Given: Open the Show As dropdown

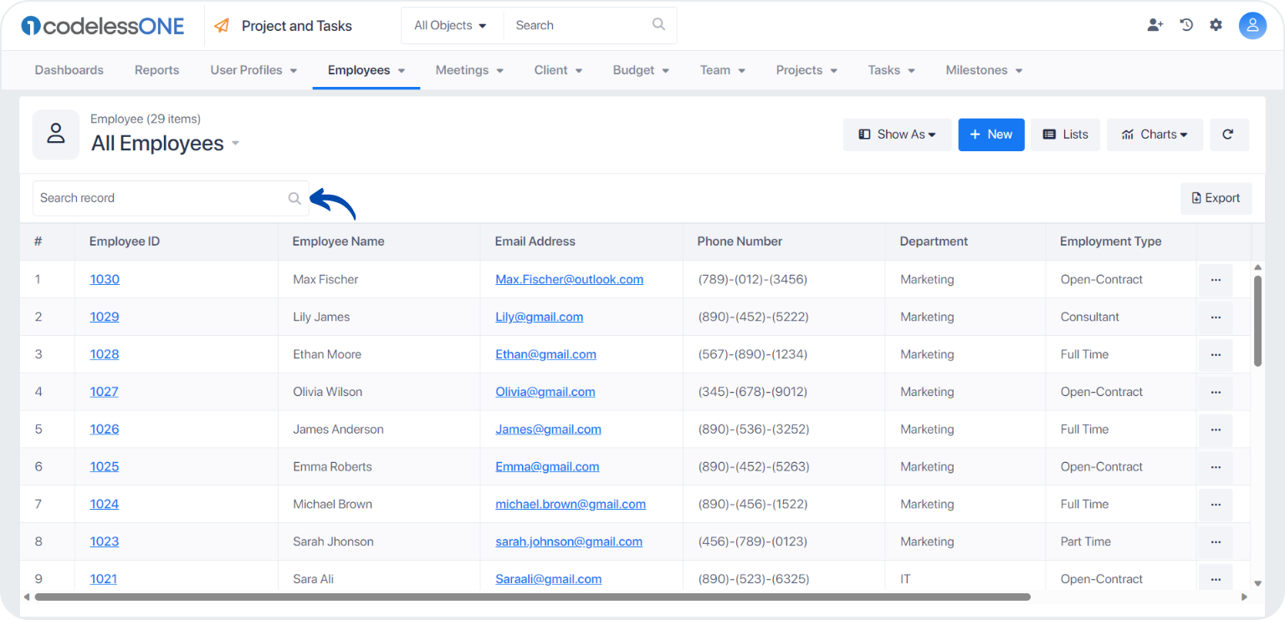Looking at the screenshot, I should click(x=897, y=135).
